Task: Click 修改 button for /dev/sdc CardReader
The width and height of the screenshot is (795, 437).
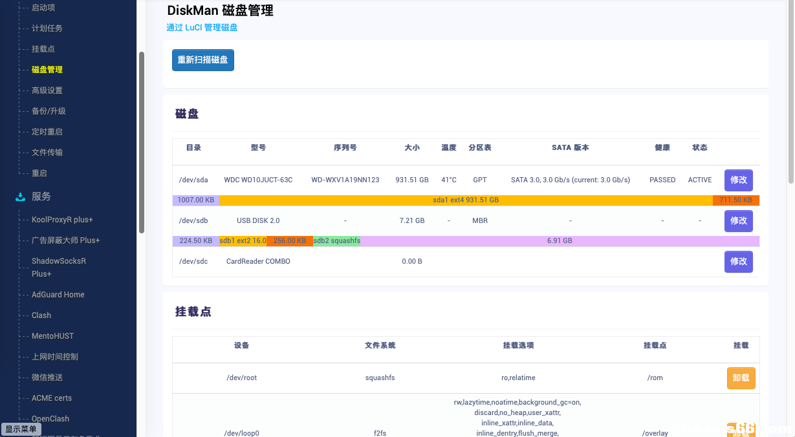Action: [x=738, y=262]
